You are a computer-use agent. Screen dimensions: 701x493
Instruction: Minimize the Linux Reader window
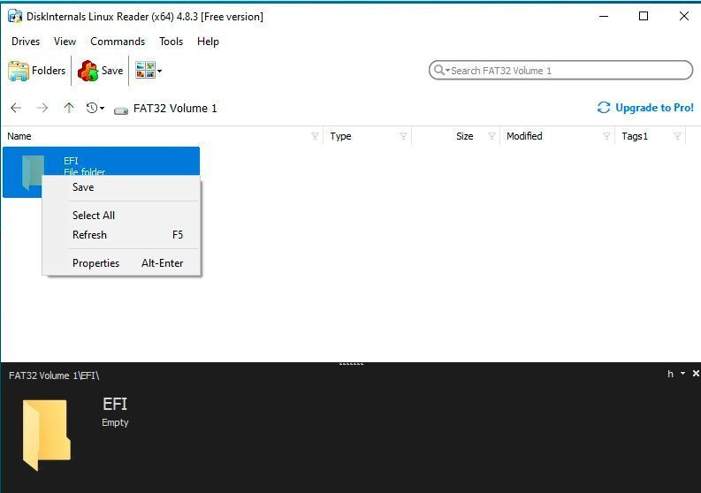(x=604, y=17)
